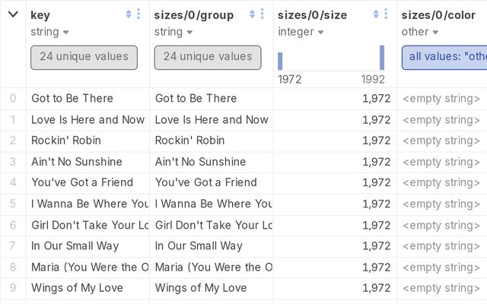487x304 pixels.
Task: Sort the sizes/0/group column
Action: tap(252, 14)
